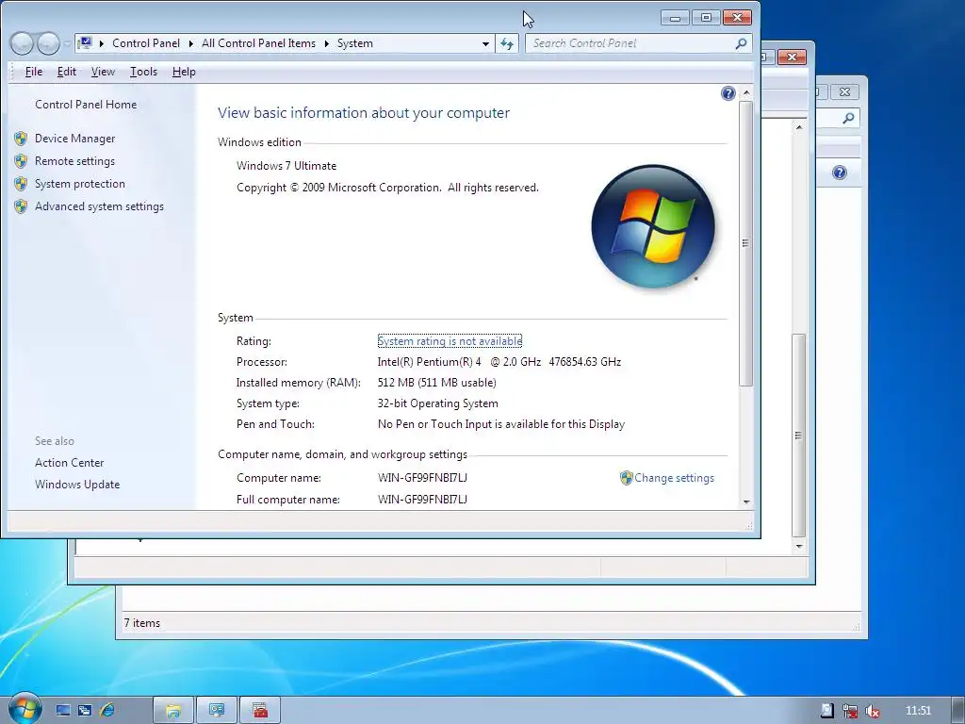Click the Forward navigation arrow button

click(x=48, y=43)
